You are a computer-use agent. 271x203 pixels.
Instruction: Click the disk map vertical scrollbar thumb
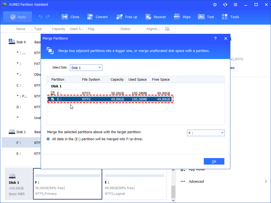[173, 192]
